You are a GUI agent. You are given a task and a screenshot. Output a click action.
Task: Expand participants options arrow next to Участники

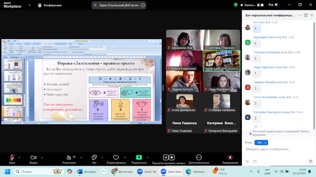(81, 157)
